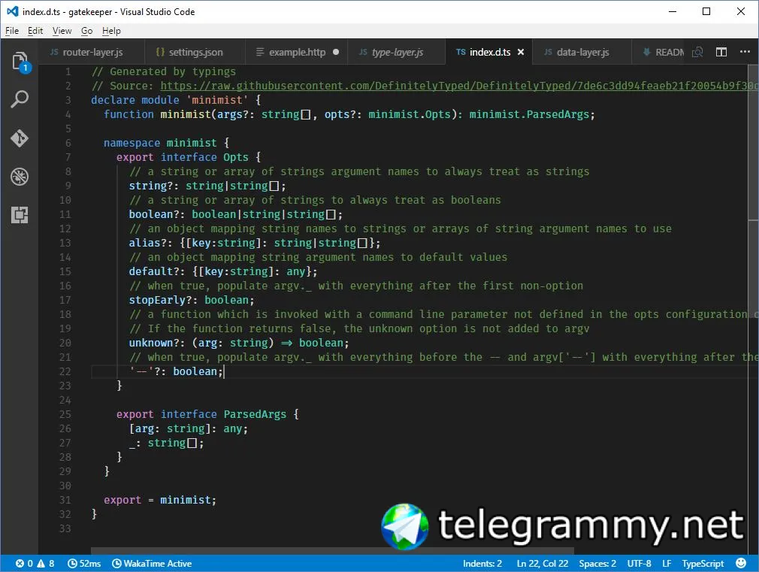Click 'namespace minimist' on line 6
The height and width of the screenshot is (572, 759).
[160, 143]
